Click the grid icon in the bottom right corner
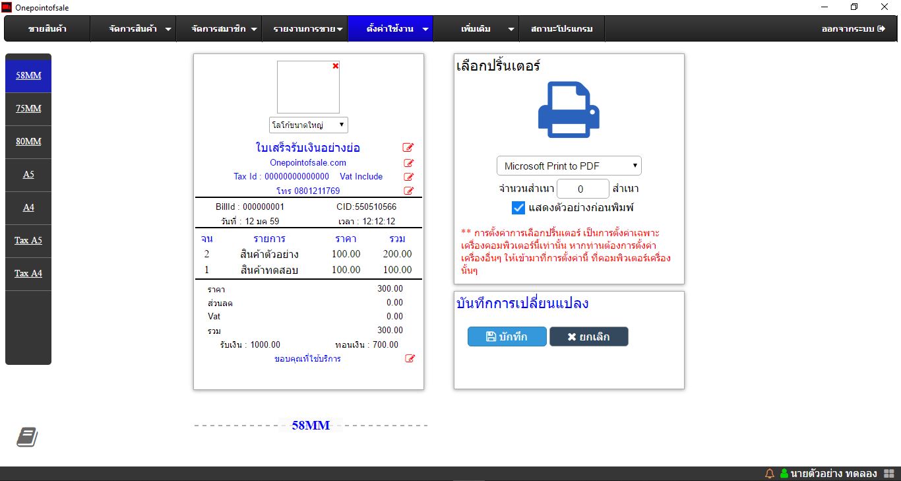Image resolution: width=901 pixels, height=481 pixels. (x=888, y=474)
